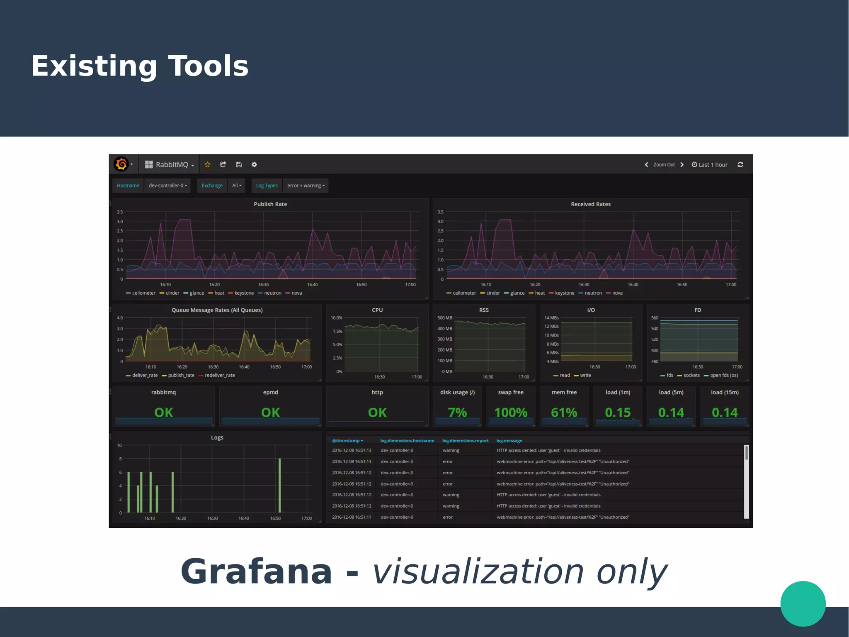
Task: Open the Last 1 hour time picker
Action: [x=709, y=165]
